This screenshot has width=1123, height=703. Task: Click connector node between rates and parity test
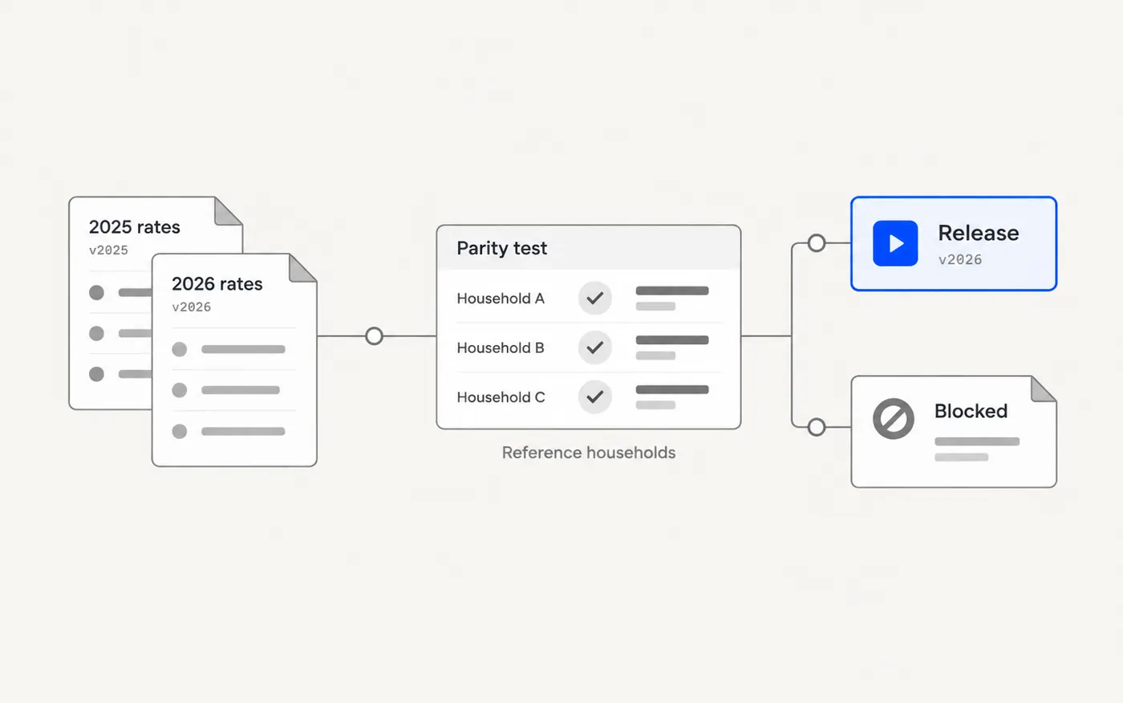pos(374,336)
